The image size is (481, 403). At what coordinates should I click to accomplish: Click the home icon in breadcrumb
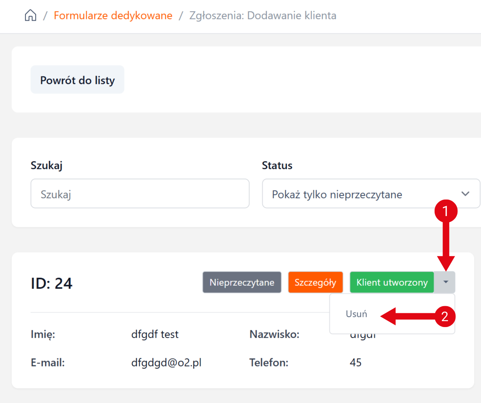30,16
